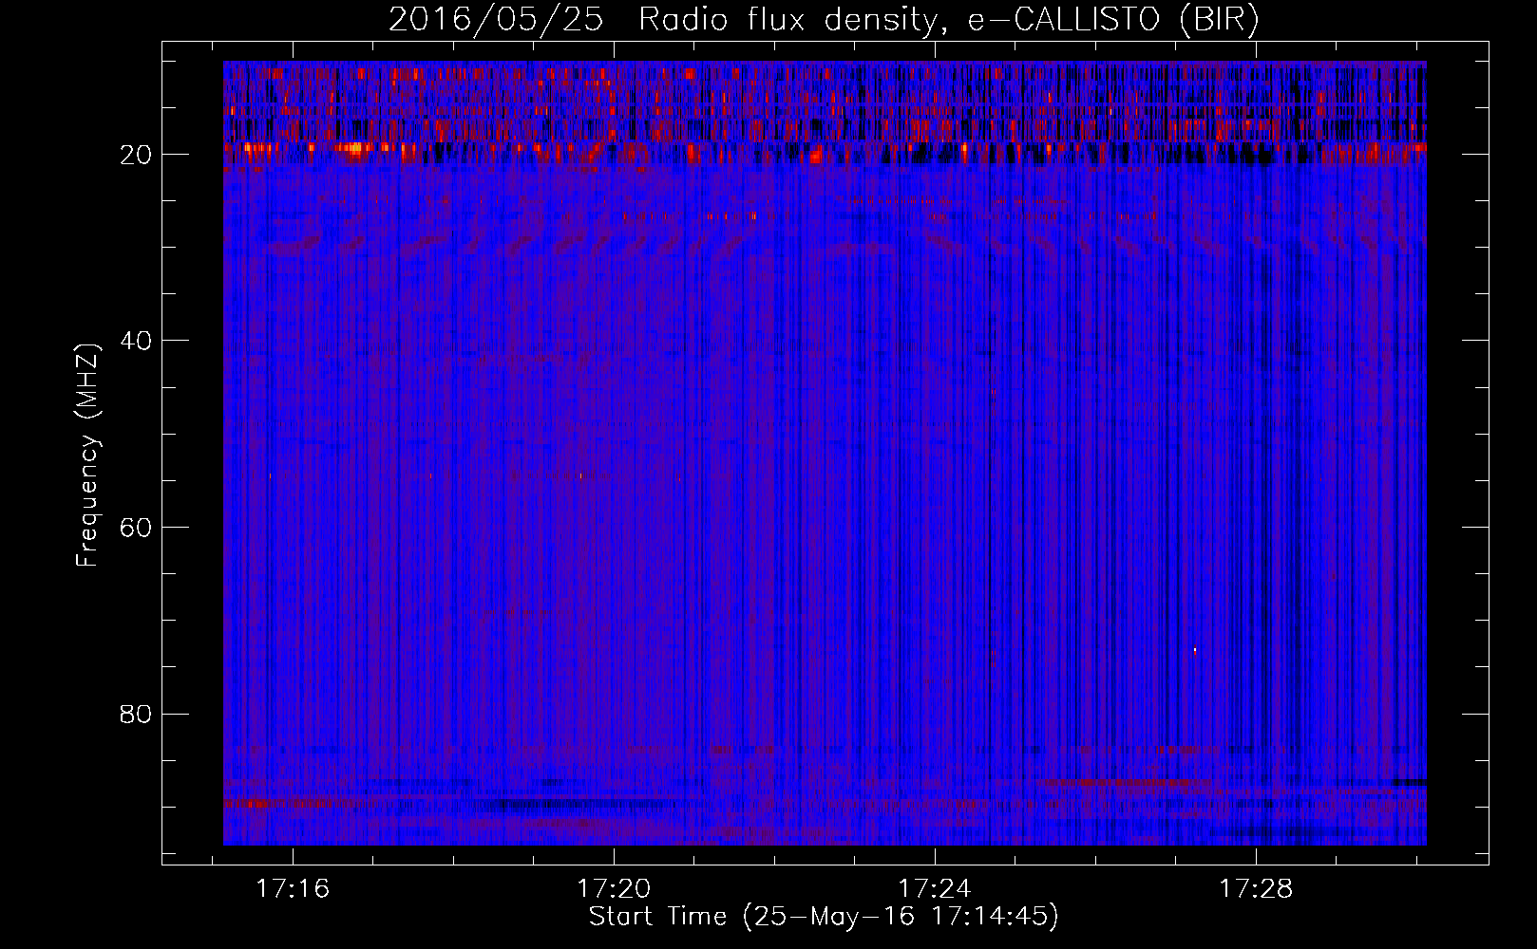Click the Start Time axis label
The width and height of the screenshot is (1537, 949).
pyautogui.click(x=824, y=917)
